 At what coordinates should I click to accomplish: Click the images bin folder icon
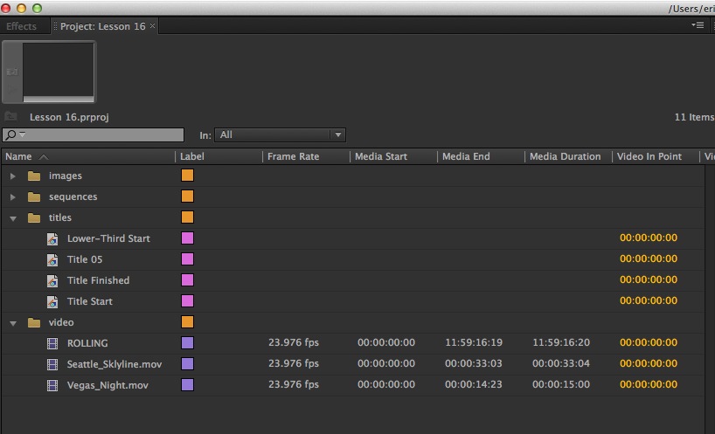[x=34, y=176]
